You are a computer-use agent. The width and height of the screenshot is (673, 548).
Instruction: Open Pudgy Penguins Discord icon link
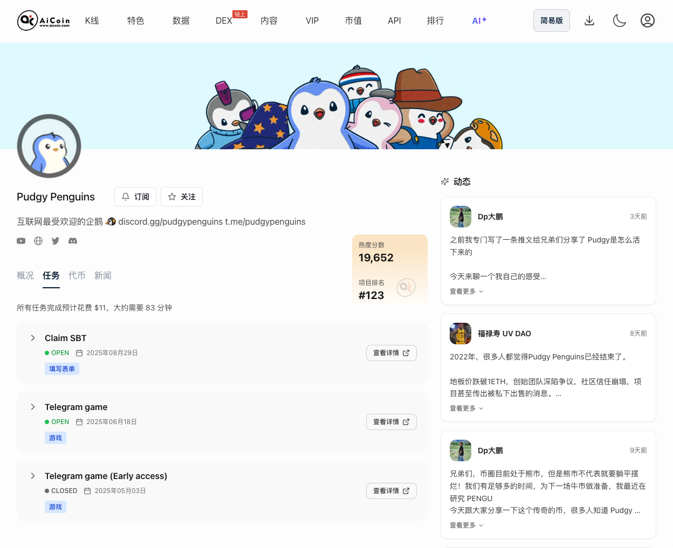[73, 241]
